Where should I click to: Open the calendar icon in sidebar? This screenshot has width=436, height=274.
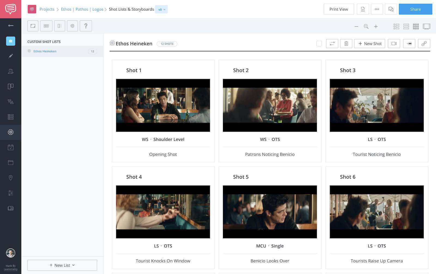coord(11,147)
